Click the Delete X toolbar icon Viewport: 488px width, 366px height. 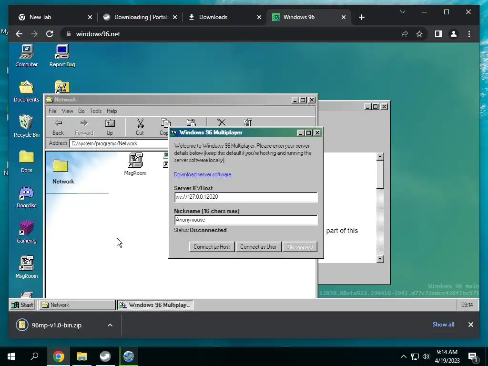(x=221, y=122)
